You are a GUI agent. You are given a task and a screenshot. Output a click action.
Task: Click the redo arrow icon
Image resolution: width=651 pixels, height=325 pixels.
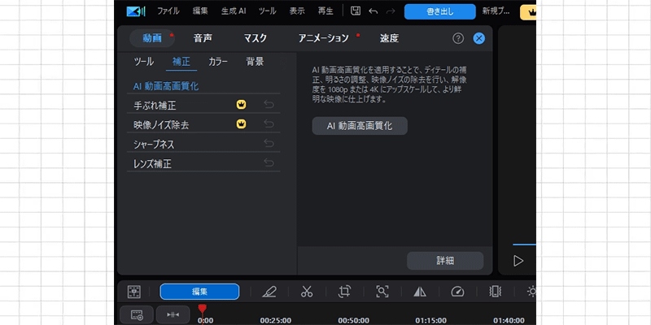point(391,11)
